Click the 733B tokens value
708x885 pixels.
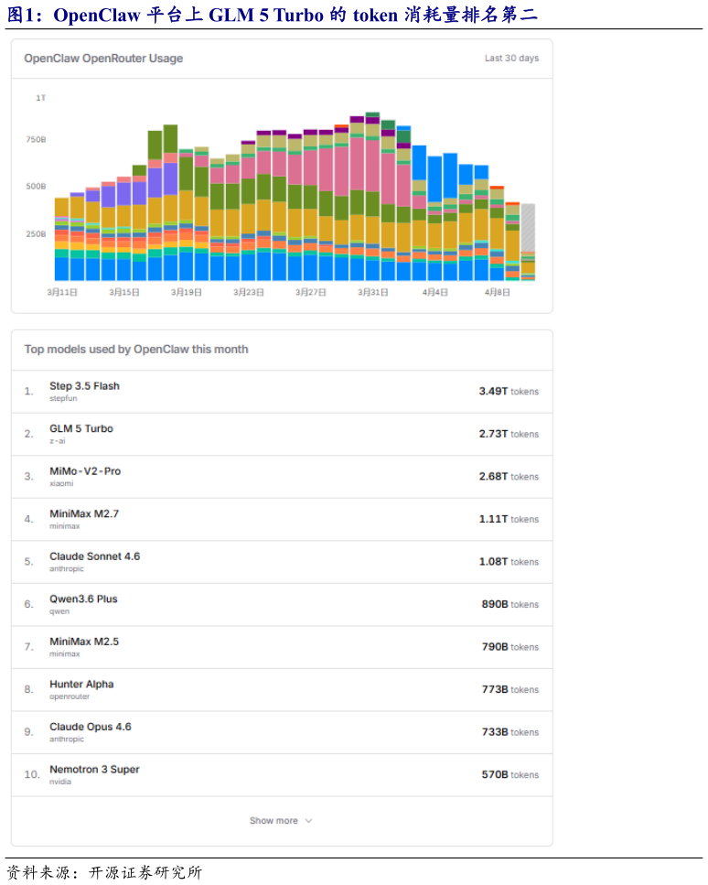click(510, 732)
